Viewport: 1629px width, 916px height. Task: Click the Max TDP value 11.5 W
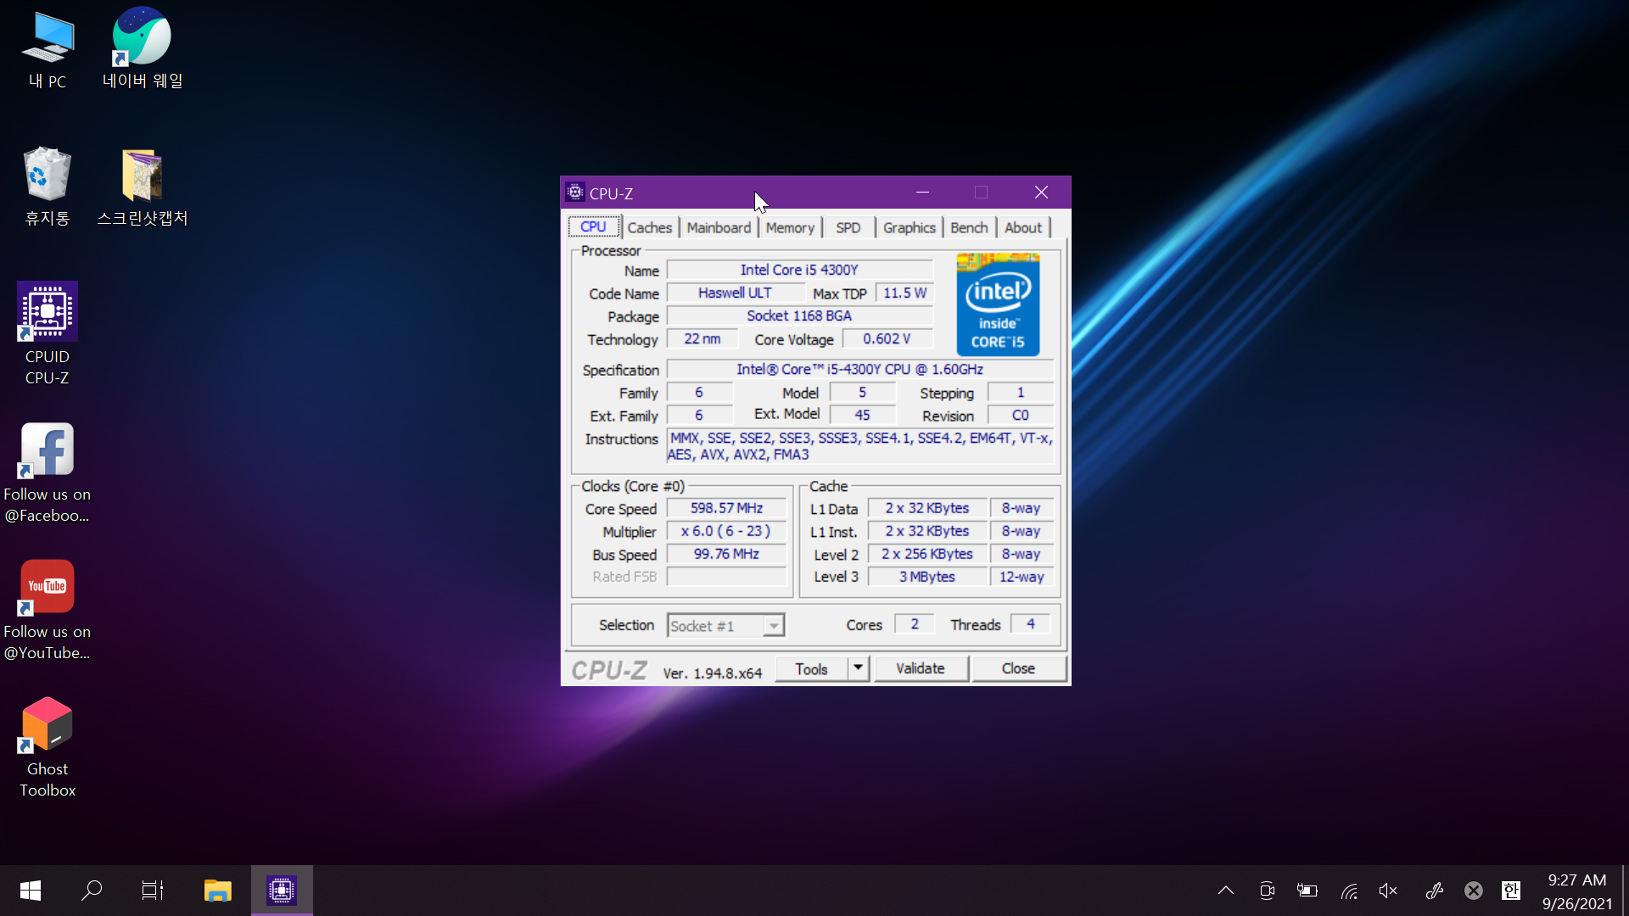(904, 293)
